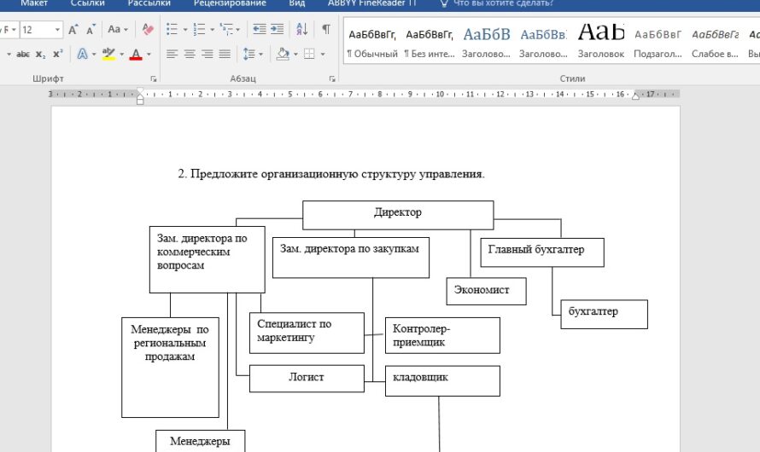Image resolution: width=760 pixels, height=452 pixels.
Task: Click the 'Зам. директора по закупкам' text
Action: click(349, 249)
